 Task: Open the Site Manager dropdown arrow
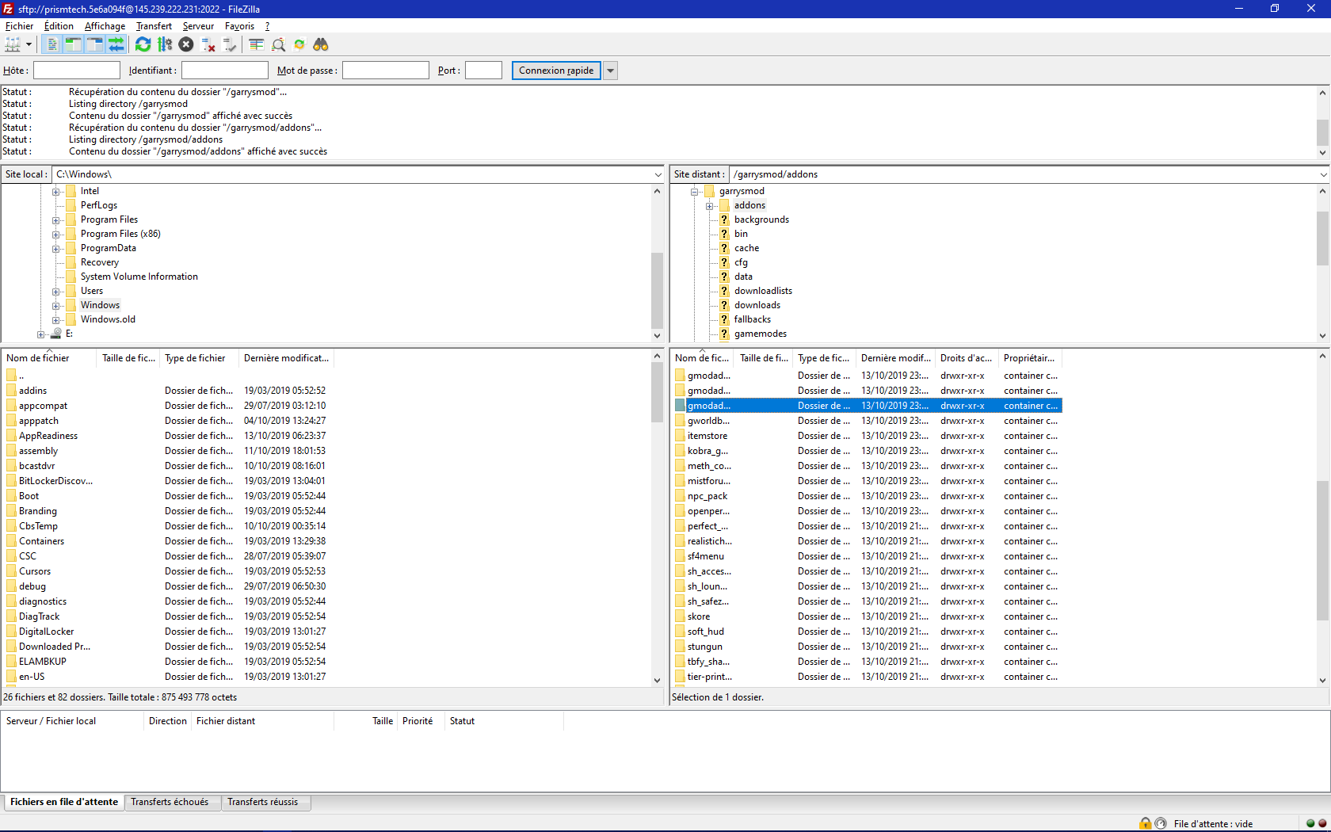pyautogui.click(x=29, y=44)
